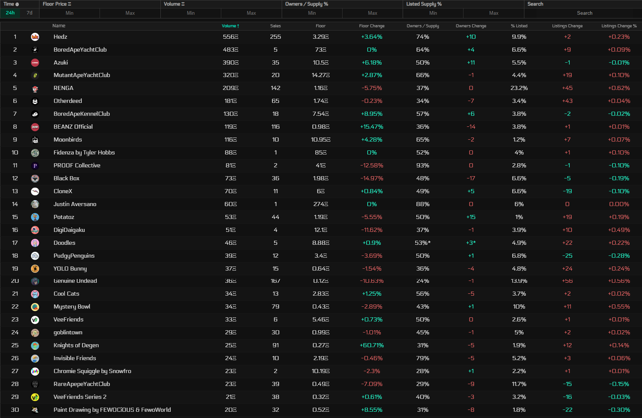Open the Doodles collection avatar
This screenshot has height=418, width=642.
(x=35, y=243)
